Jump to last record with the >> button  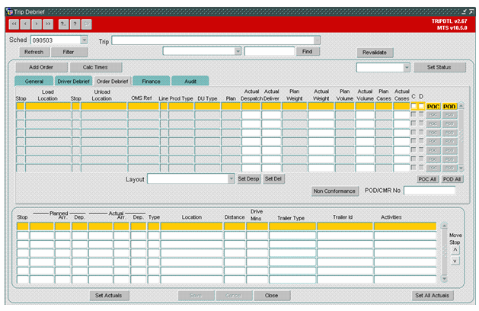pyautogui.click(x=48, y=24)
